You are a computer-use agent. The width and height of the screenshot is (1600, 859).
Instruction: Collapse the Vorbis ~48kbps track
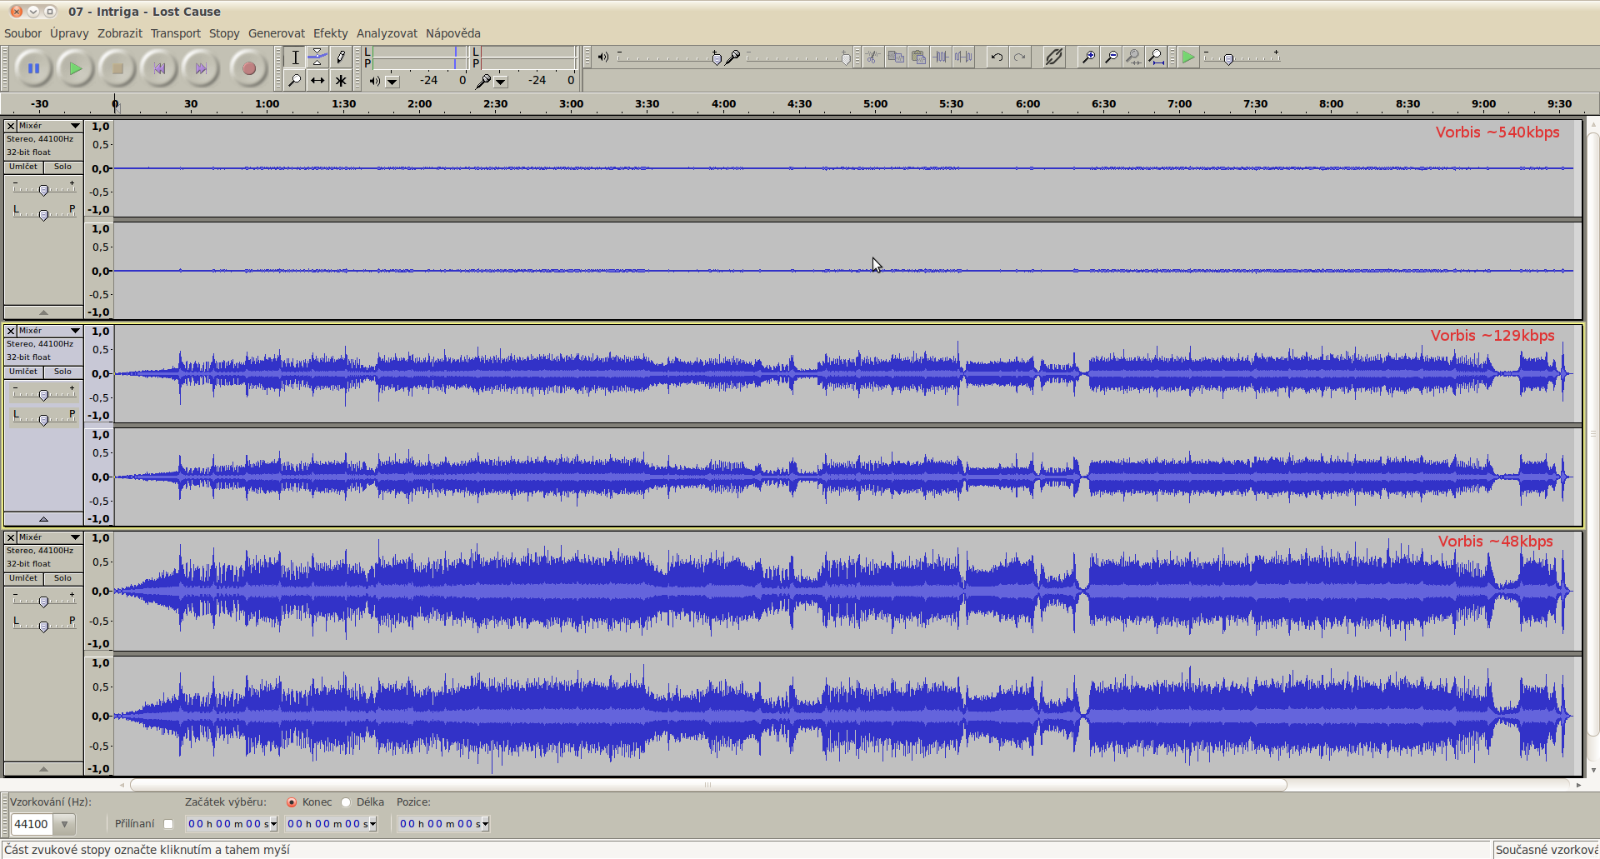coord(43,768)
